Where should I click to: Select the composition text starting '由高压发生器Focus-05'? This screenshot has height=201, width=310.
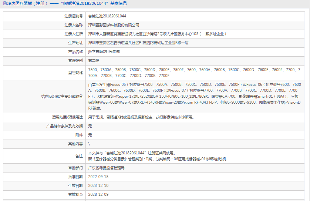(195, 96)
